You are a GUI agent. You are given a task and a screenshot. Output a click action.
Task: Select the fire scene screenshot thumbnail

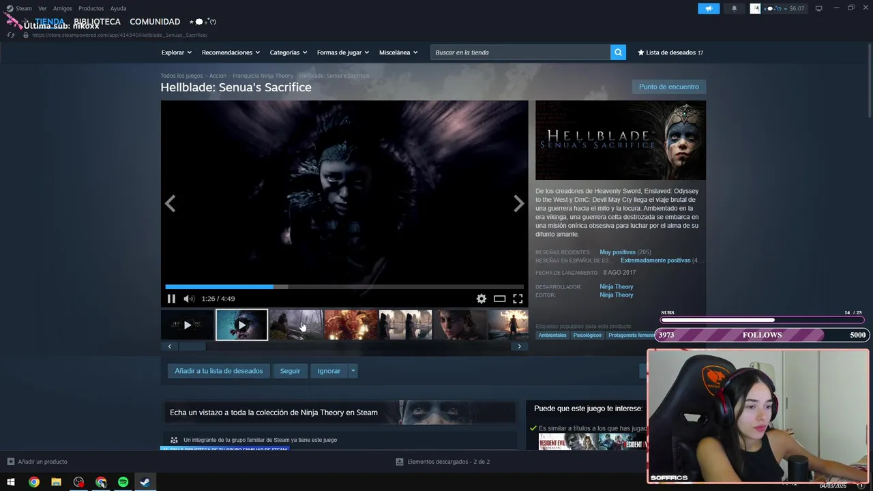click(351, 325)
